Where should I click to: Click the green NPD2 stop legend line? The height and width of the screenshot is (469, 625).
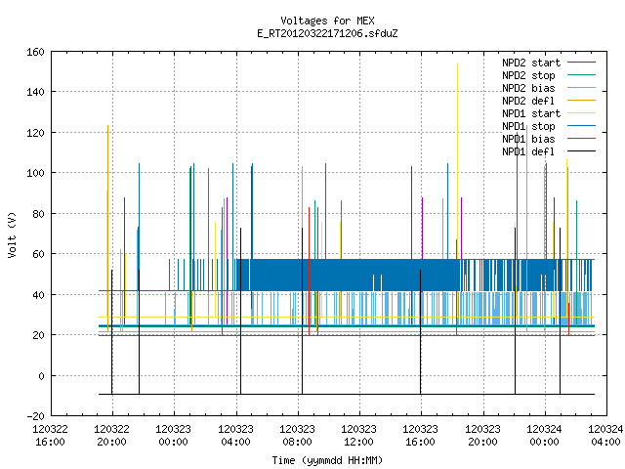click(581, 74)
